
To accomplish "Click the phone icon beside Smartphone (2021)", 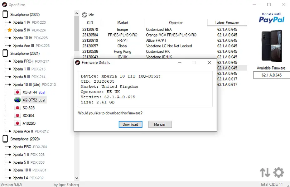I will click(5, 53).
